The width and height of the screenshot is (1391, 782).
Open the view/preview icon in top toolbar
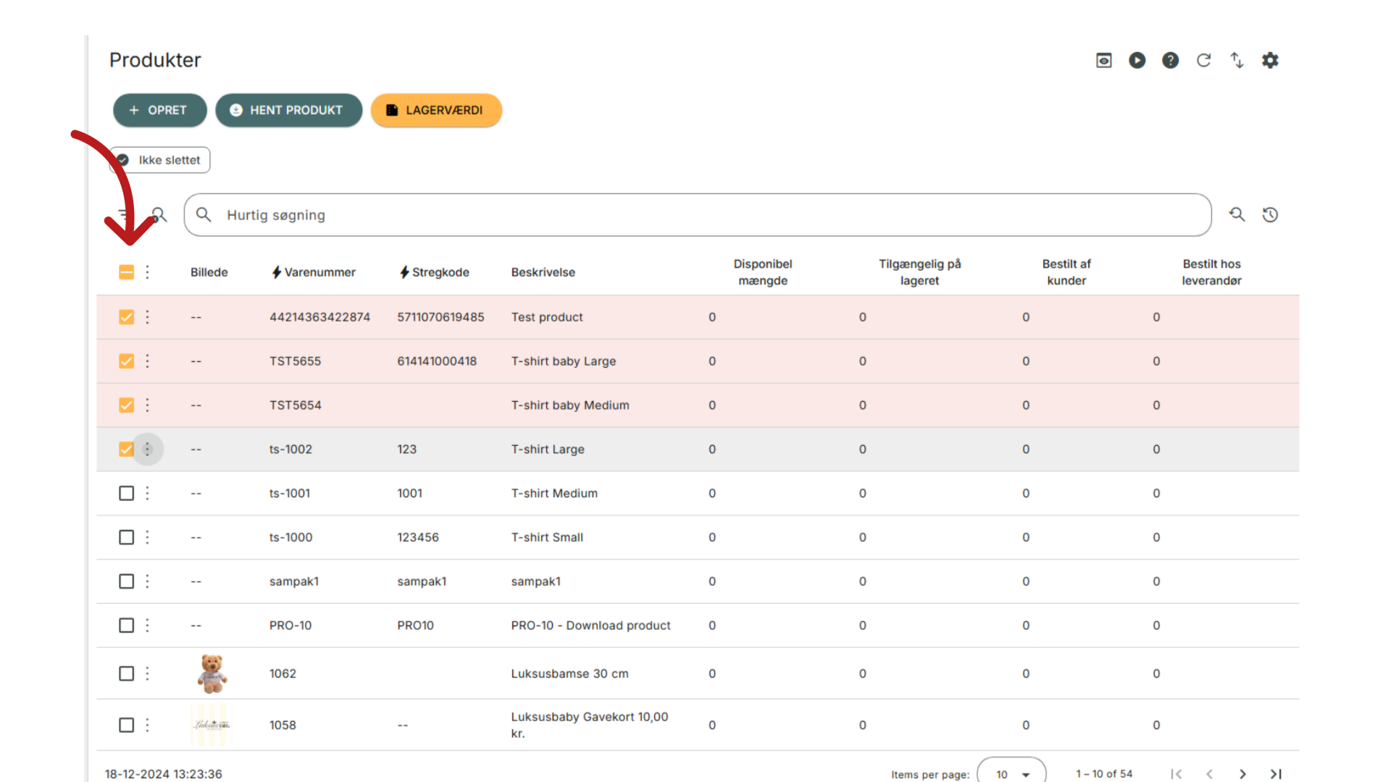coord(1103,60)
